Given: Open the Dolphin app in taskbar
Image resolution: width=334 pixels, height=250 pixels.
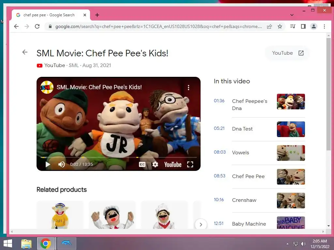Looking at the screenshot, I should pos(67,243).
